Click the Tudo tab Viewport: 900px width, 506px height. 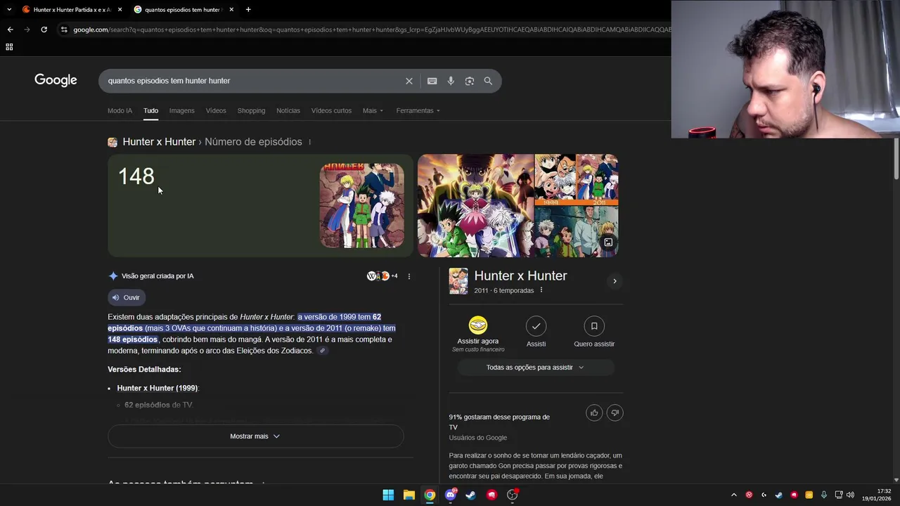[150, 110]
